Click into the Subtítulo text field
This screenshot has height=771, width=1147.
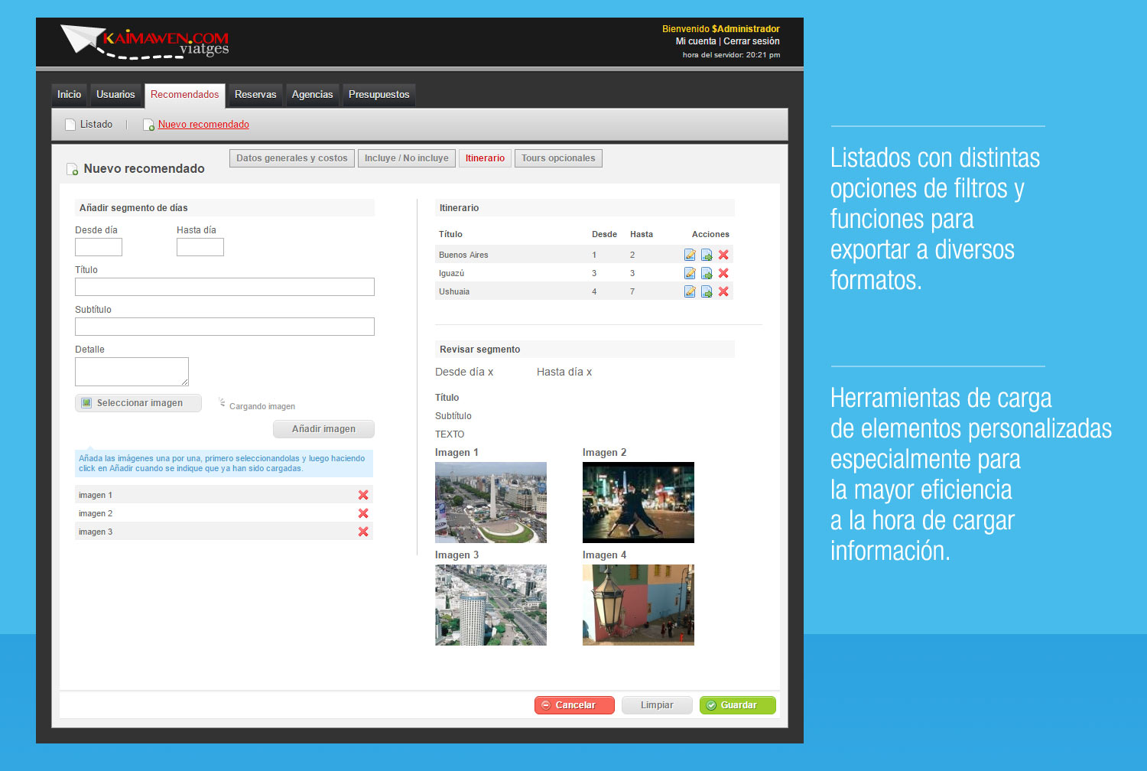click(x=225, y=327)
